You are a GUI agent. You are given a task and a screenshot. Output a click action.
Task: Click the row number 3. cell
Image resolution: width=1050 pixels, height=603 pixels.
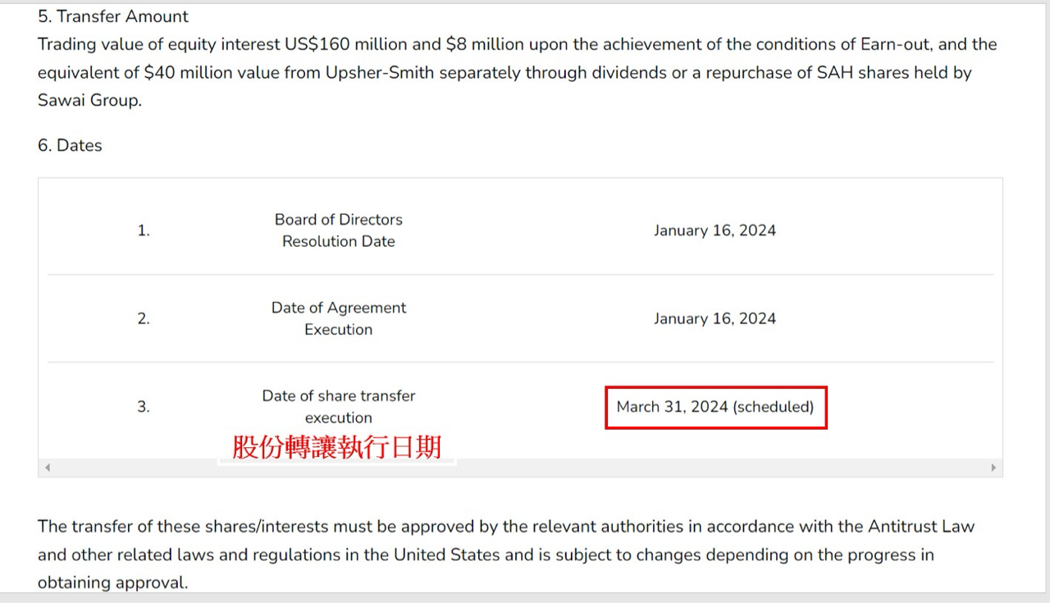coord(144,406)
